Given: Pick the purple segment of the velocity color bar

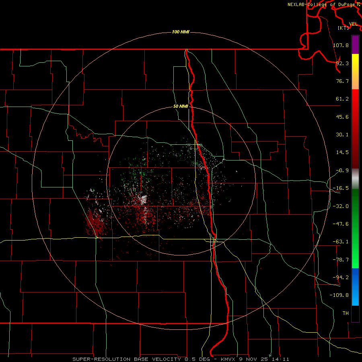Looking at the screenshot, I should pos(355,45).
